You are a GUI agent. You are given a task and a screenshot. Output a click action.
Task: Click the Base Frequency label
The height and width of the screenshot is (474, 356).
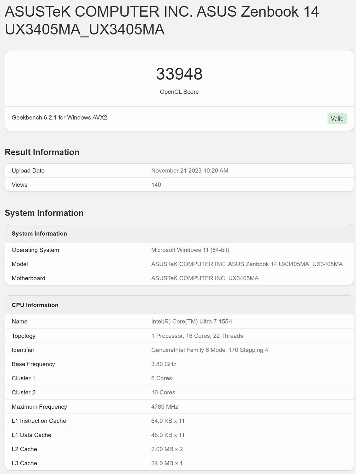33,364
